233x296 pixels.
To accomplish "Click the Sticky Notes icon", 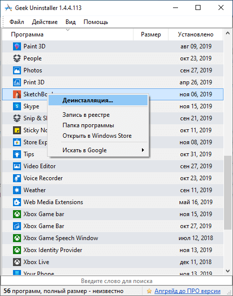I will (17, 130).
